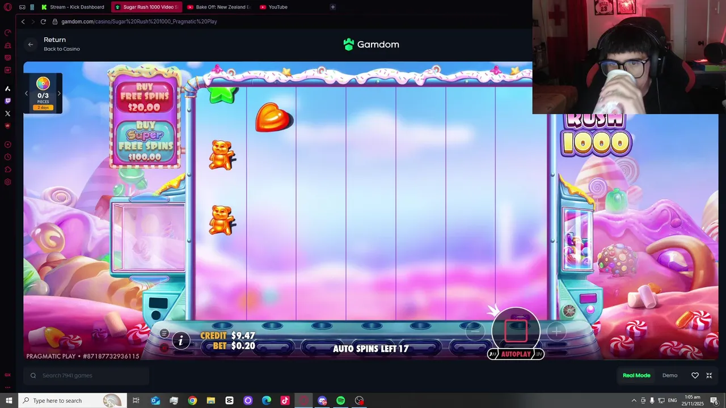Image resolution: width=726 pixels, height=408 pixels.
Task: Open Twitch panel in Opera sidebar
Action: point(8,101)
